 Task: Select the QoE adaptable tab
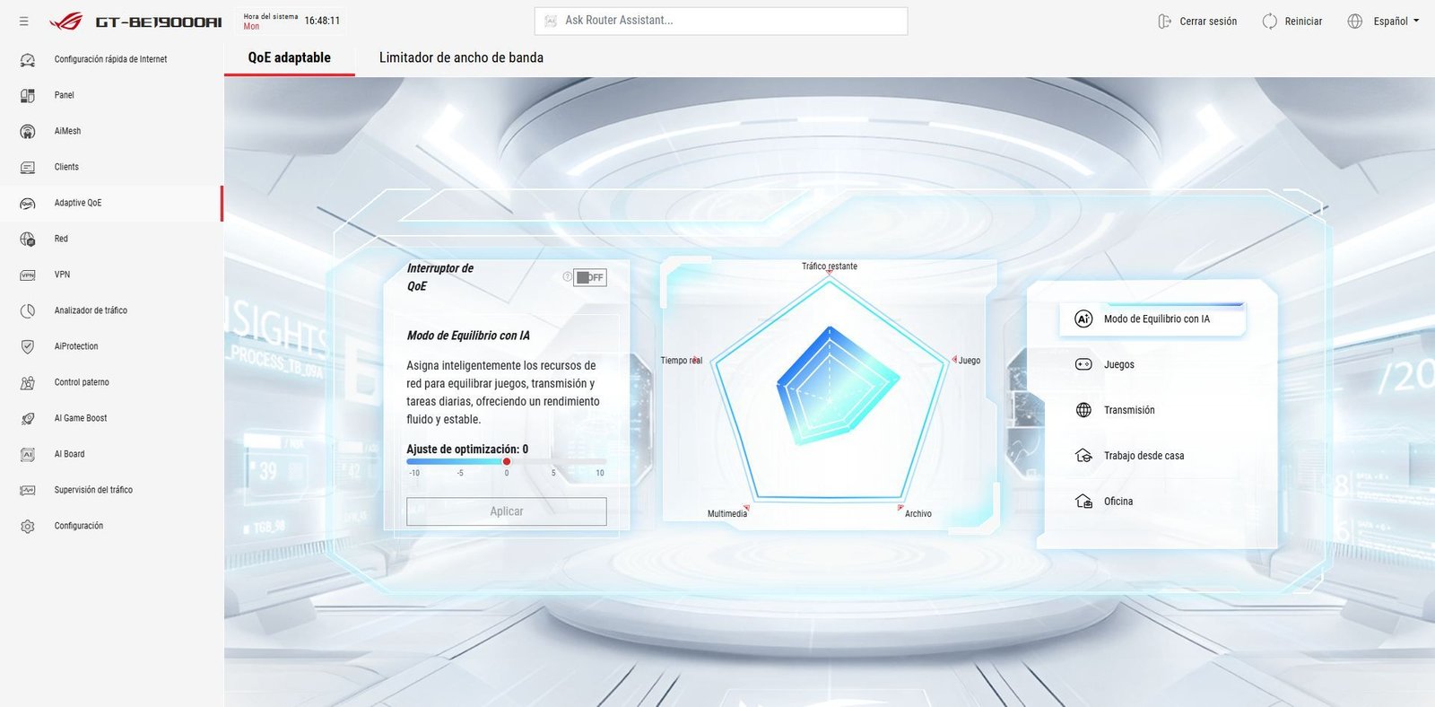tap(289, 57)
